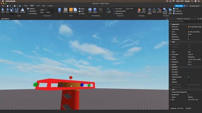Activate the Move tool
Image resolution: width=202 pixels, height=113 pixels.
[8, 10]
